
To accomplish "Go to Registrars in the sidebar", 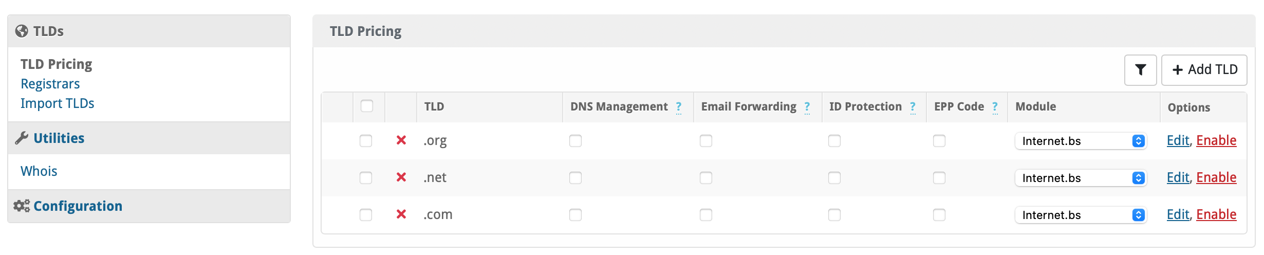I will pos(50,84).
